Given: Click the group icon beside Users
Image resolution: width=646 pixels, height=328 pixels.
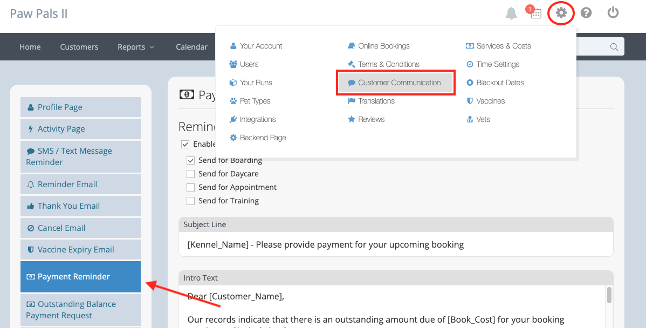Looking at the screenshot, I should [233, 64].
